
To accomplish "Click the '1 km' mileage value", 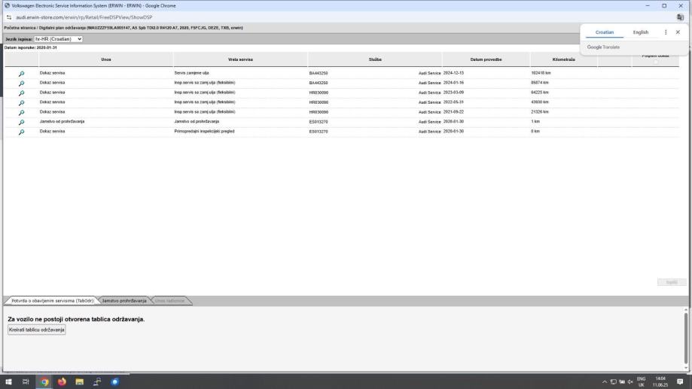I will tap(535, 121).
